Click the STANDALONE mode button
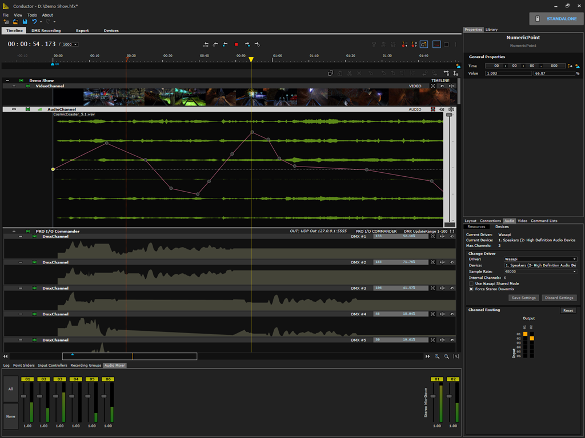This screenshot has height=438, width=585. (556, 19)
